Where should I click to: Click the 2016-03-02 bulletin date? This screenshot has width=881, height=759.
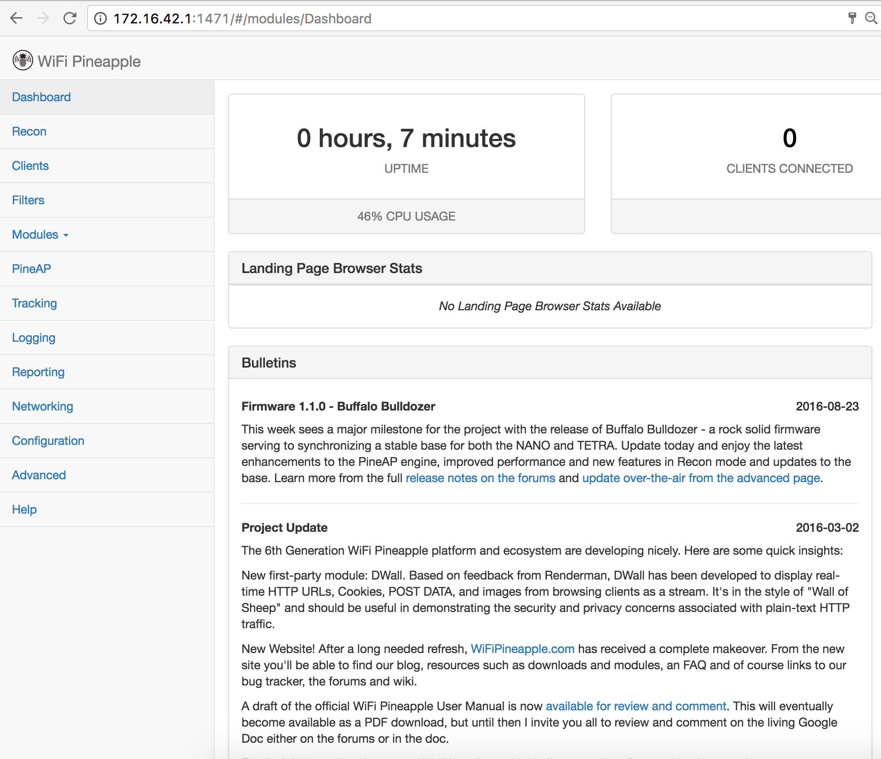828,527
